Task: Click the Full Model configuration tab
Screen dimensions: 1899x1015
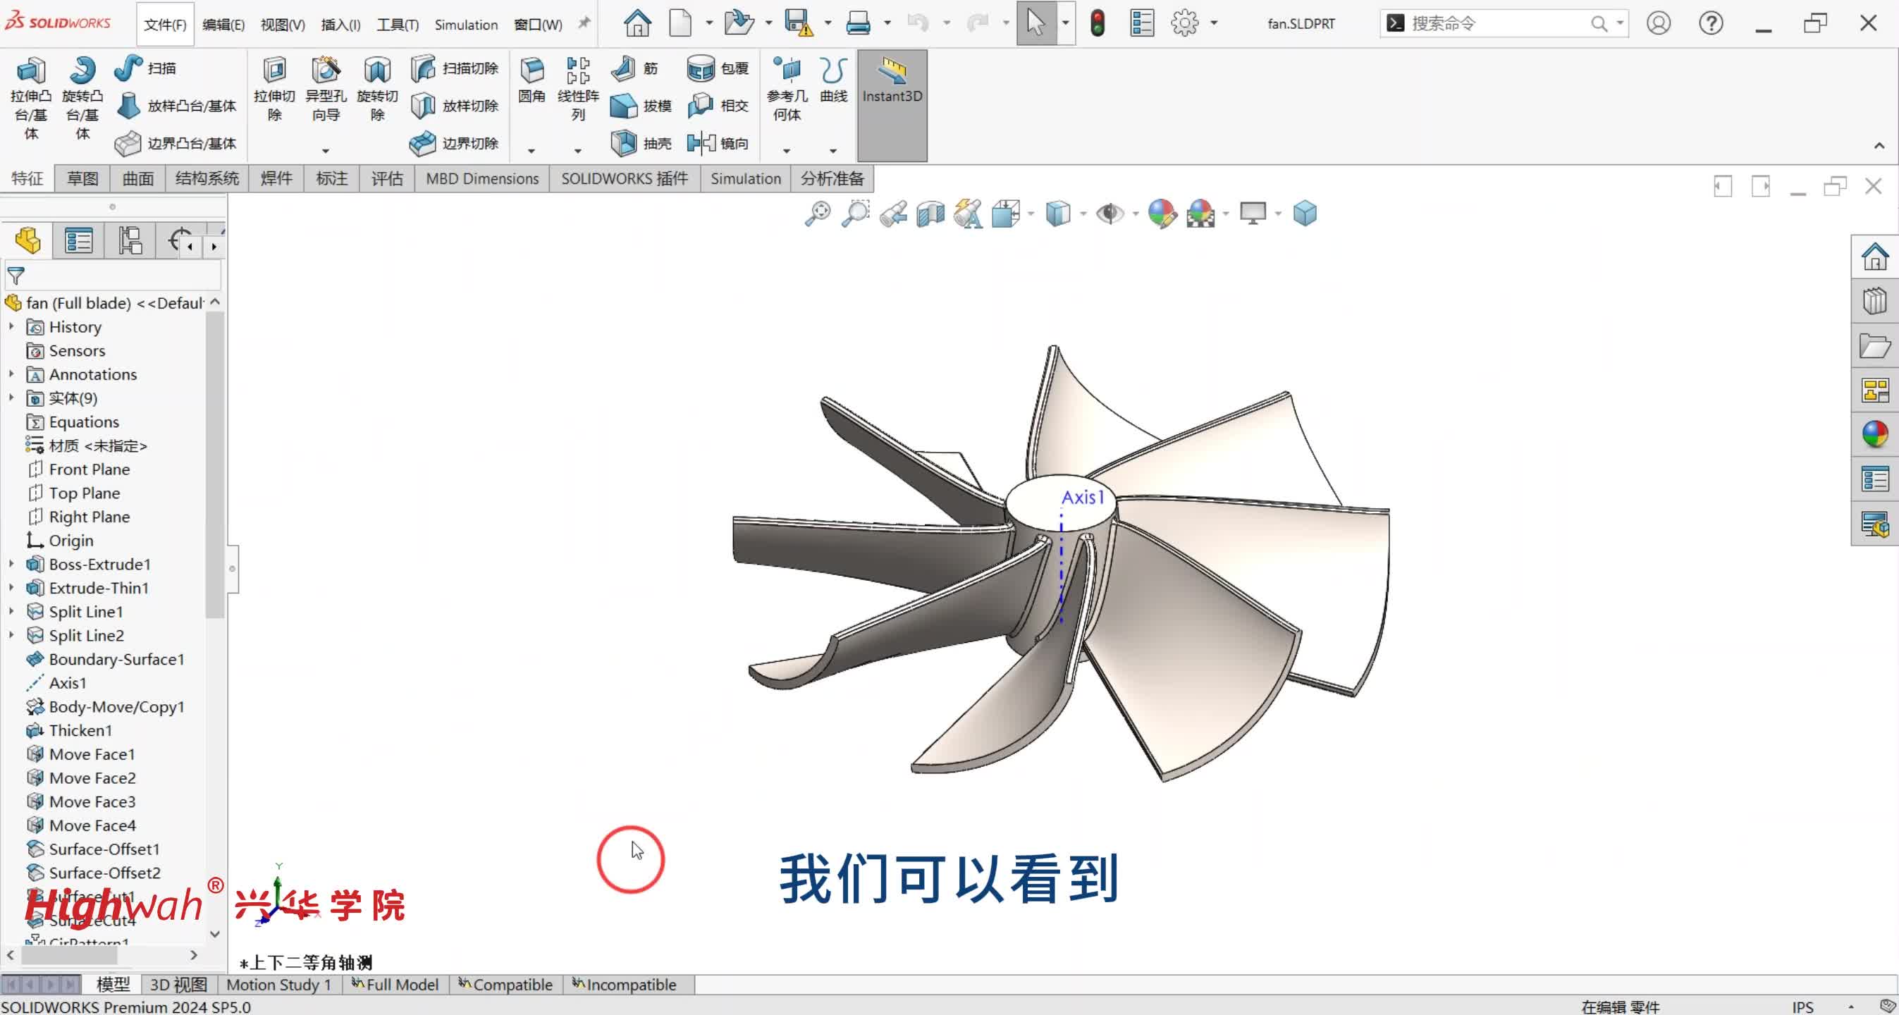Action: [396, 985]
